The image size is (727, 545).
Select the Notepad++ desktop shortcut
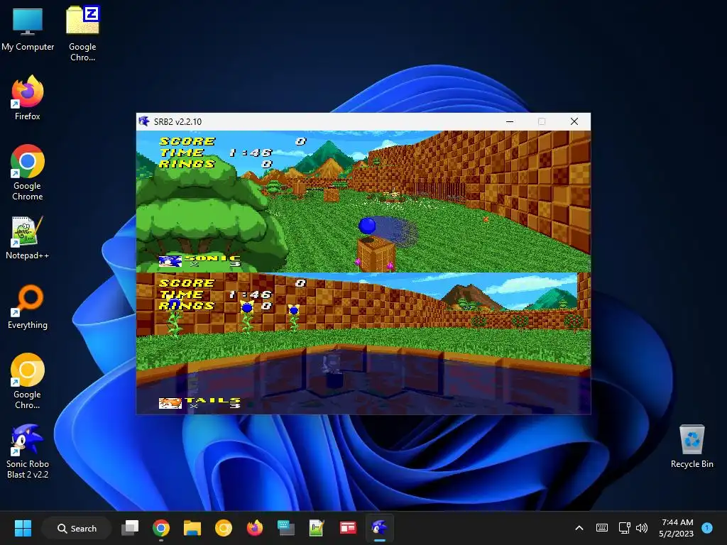(x=28, y=237)
